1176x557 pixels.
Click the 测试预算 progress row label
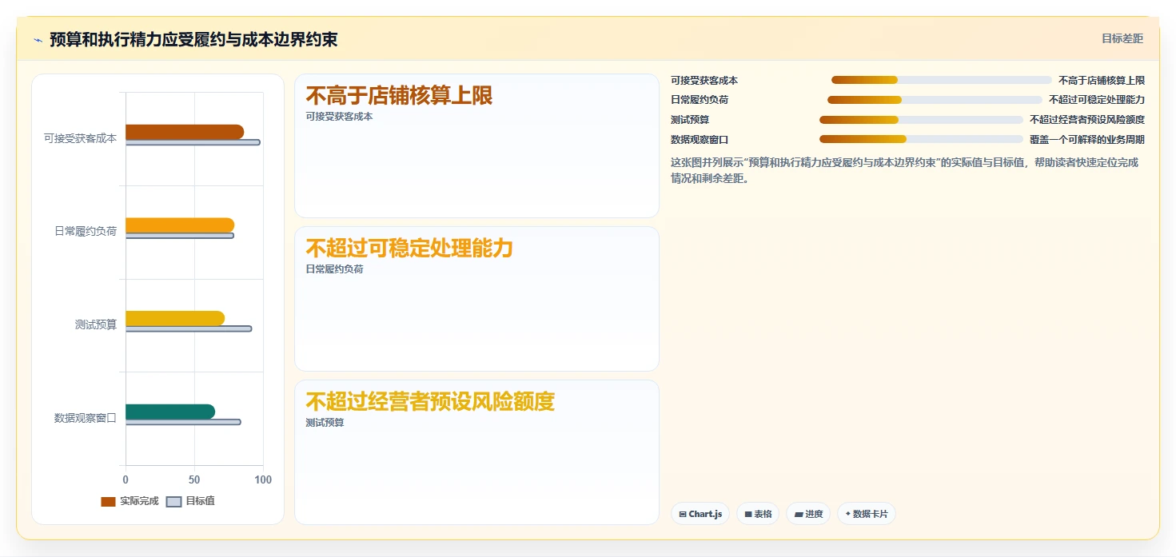(690, 120)
